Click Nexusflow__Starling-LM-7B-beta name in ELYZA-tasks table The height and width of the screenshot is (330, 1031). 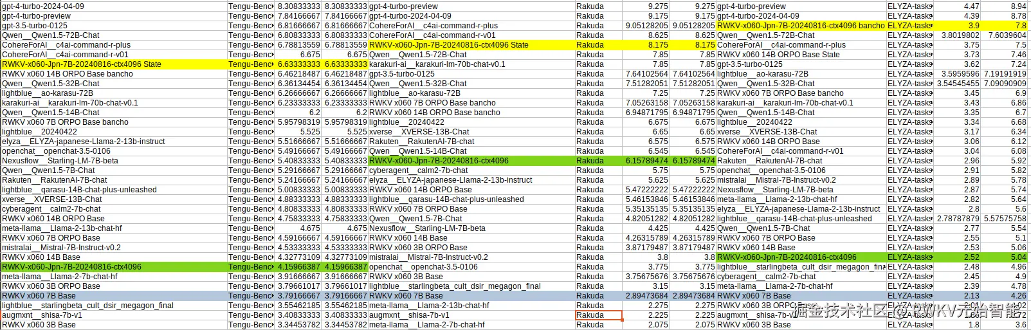[801, 190]
